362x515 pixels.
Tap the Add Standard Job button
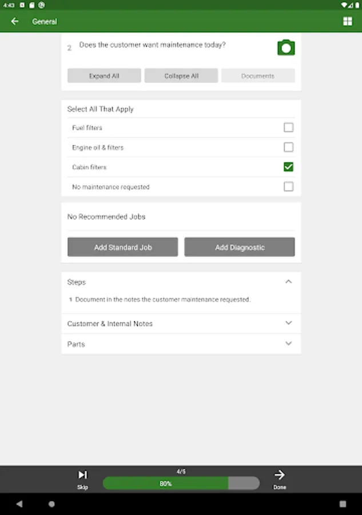[x=122, y=247]
